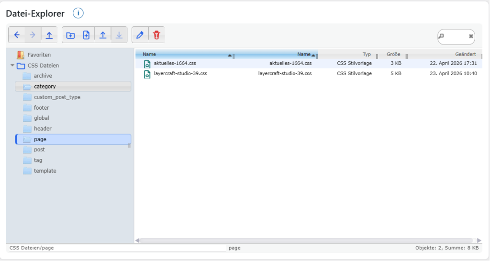Open Favoriten in the sidebar
This screenshot has width=490, height=261.
(x=39, y=55)
